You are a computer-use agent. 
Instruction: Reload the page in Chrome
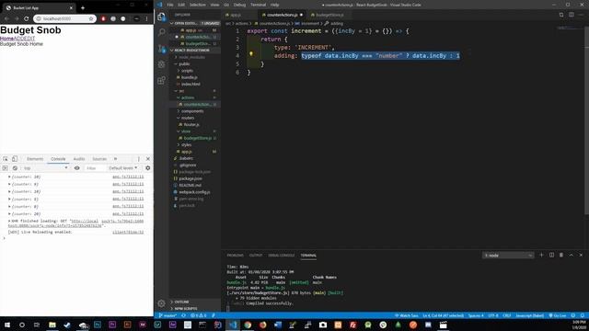point(27,18)
